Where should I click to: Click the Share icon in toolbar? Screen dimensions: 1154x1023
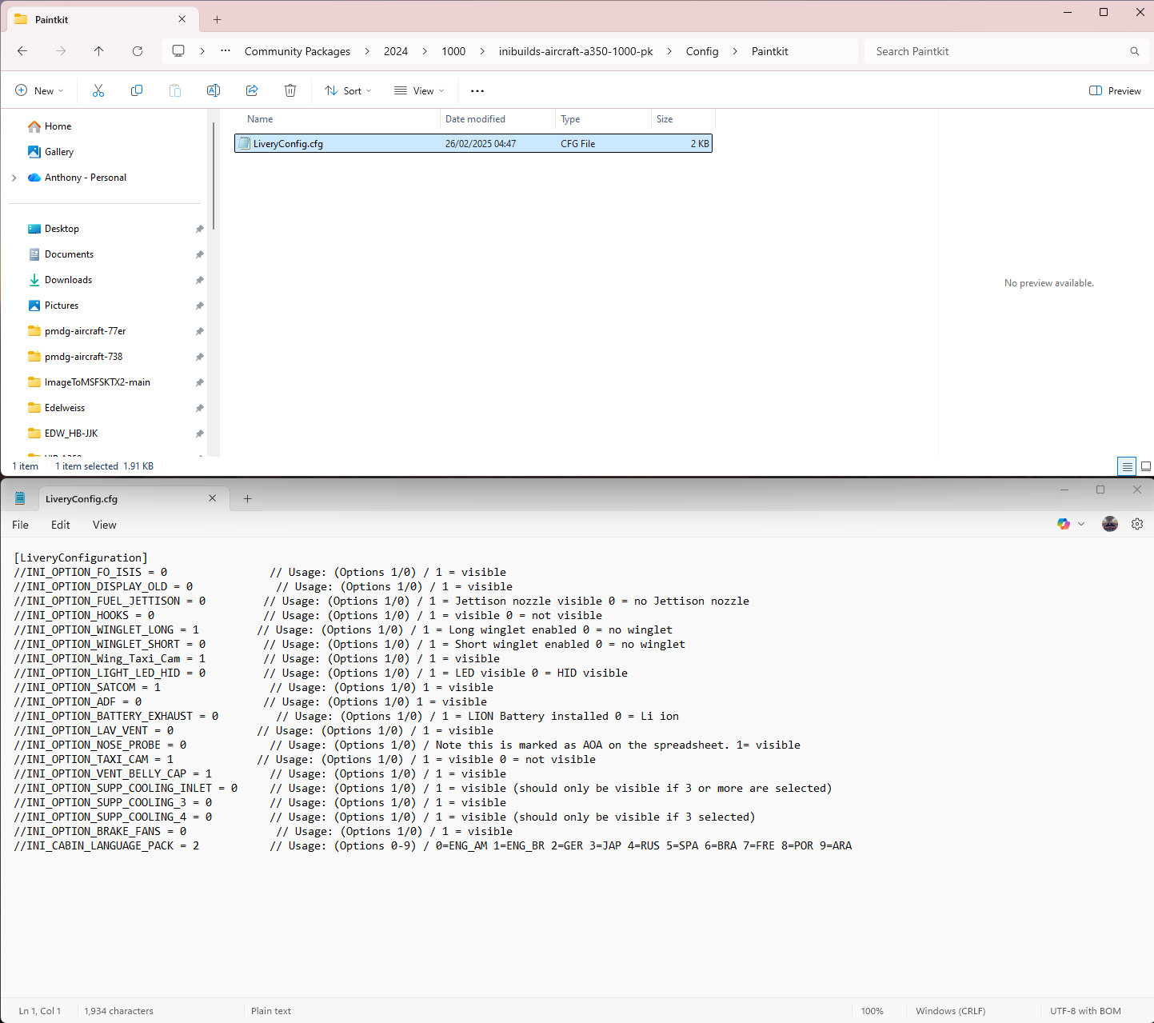click(x=252, y=91)
